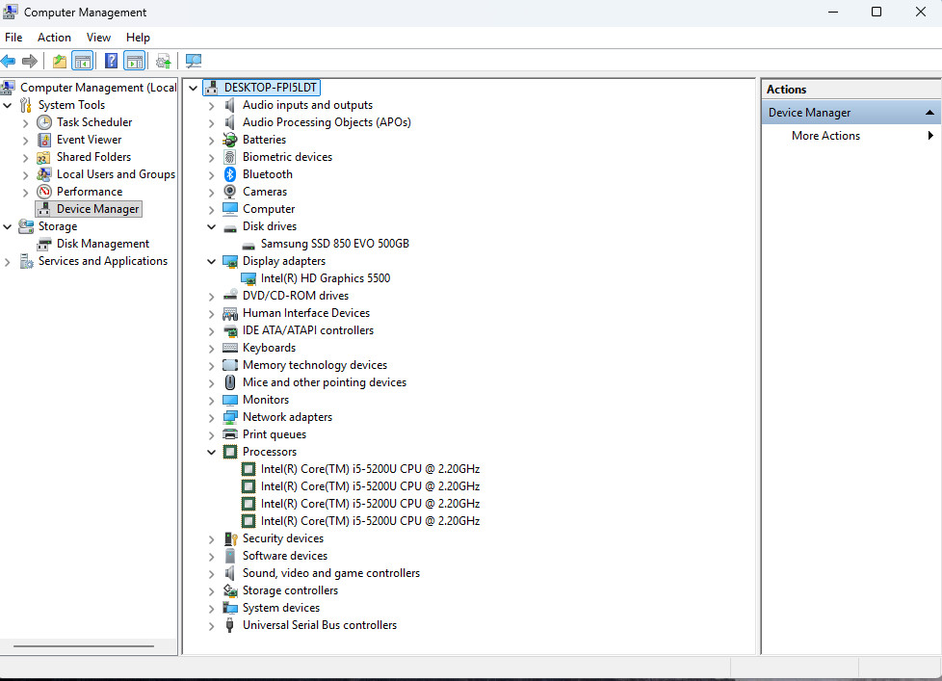
Task: Expand Audio inputs and outputs
Action: tap(212, 106)
